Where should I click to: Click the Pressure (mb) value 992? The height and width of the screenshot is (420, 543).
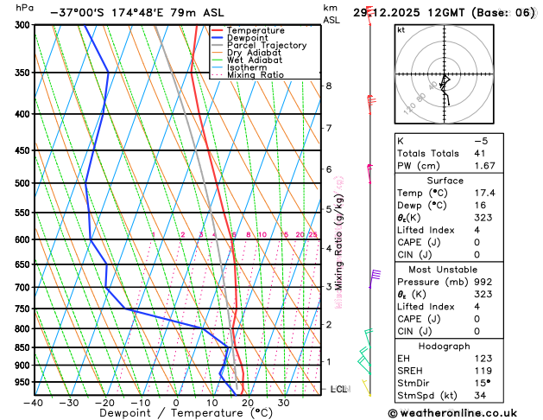[483, 282]
